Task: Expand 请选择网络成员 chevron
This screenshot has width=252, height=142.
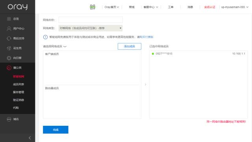Action: 65,47
